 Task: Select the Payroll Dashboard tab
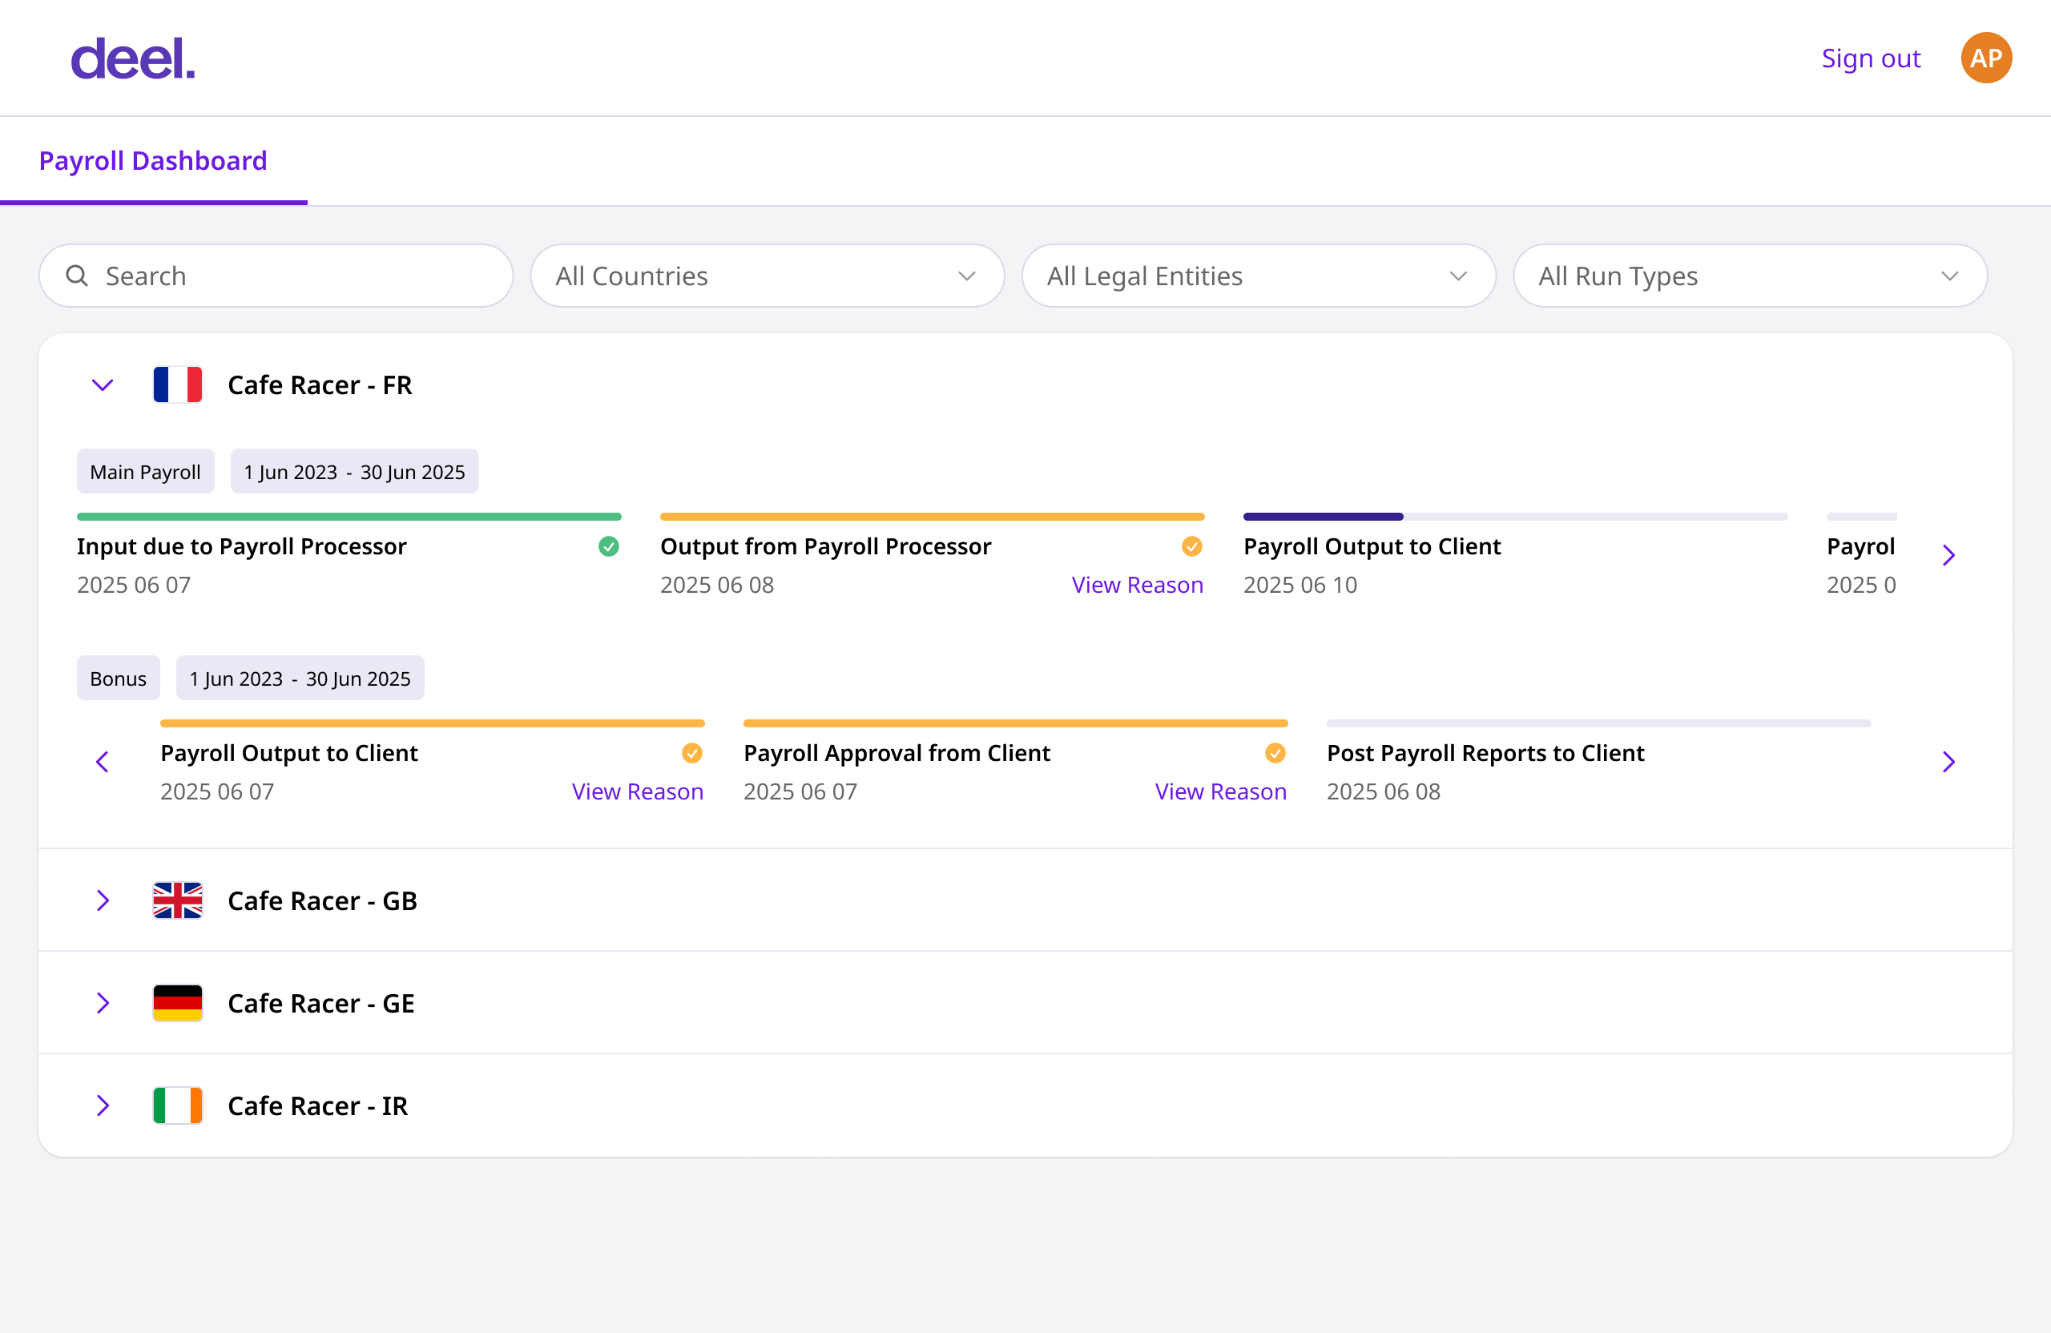[x=153, y=160]
